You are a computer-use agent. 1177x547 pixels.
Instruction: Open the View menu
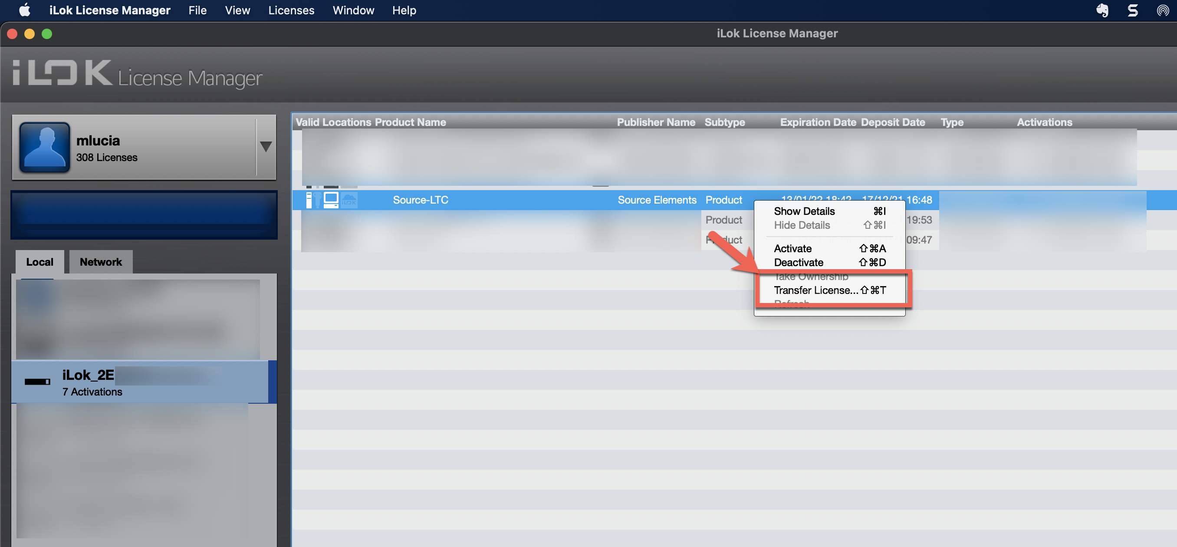237,10
